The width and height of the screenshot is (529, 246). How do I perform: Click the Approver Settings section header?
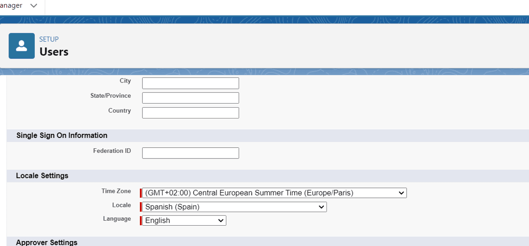click(46, 242)
